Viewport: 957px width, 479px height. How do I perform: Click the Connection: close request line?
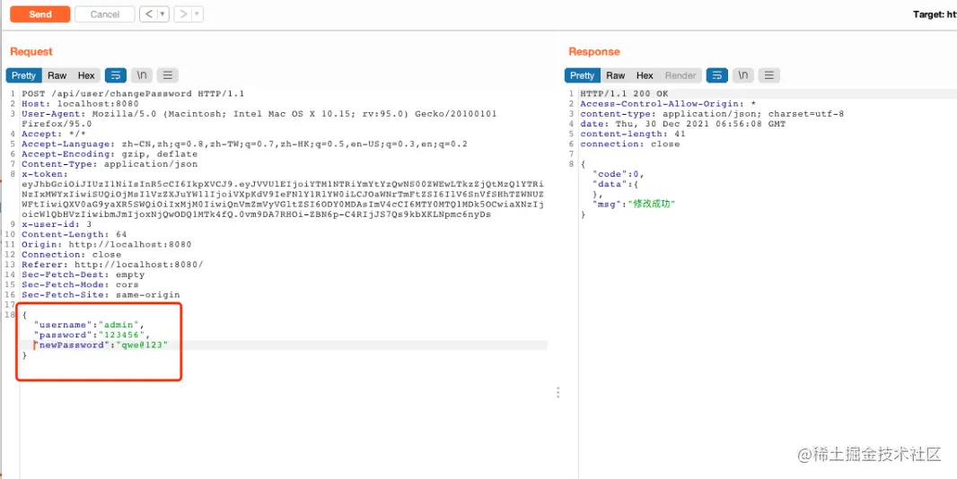[72, 255]
